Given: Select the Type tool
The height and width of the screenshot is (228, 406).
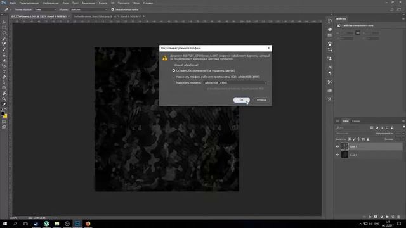Looking at the screenshot, I should [x=4, y=72].
